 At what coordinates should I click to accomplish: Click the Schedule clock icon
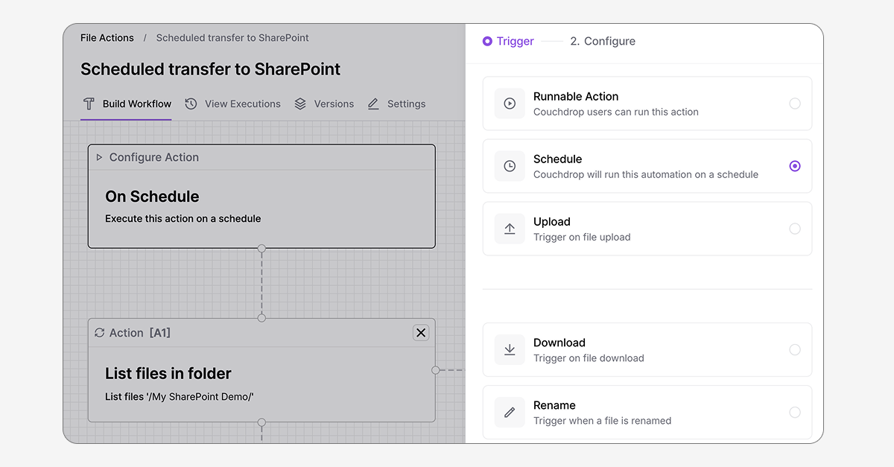point(510,166)
